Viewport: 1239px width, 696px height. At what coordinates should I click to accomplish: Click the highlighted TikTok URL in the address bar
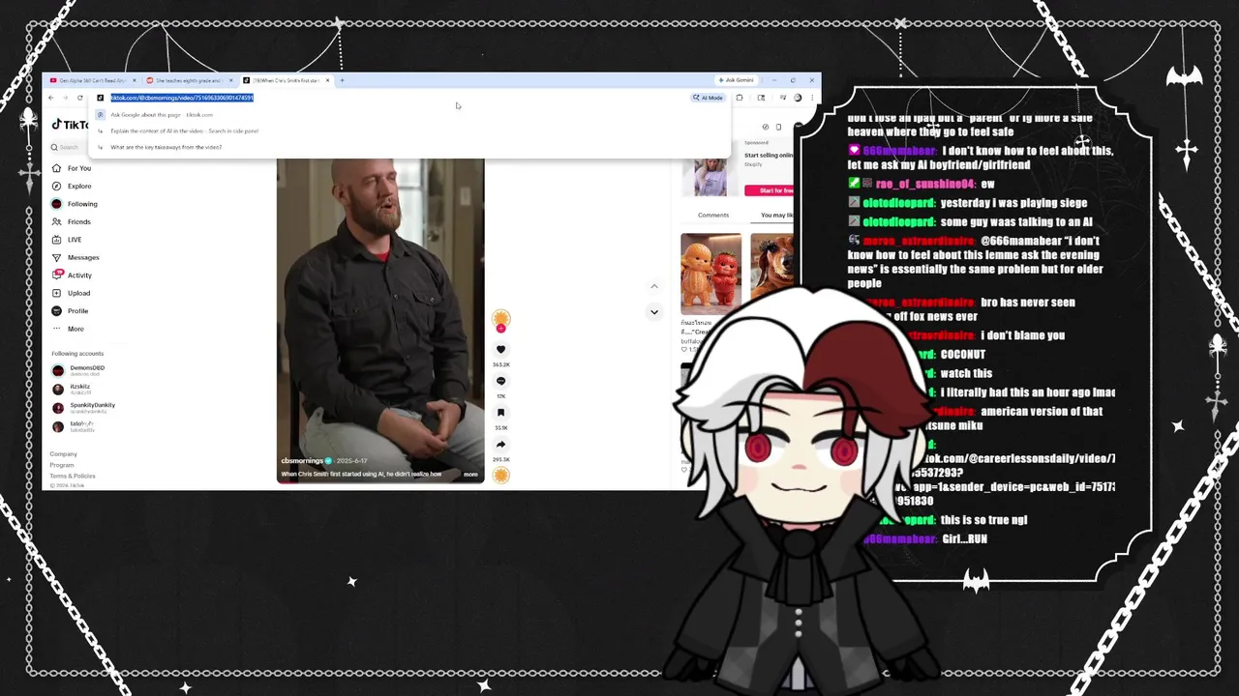182,98
